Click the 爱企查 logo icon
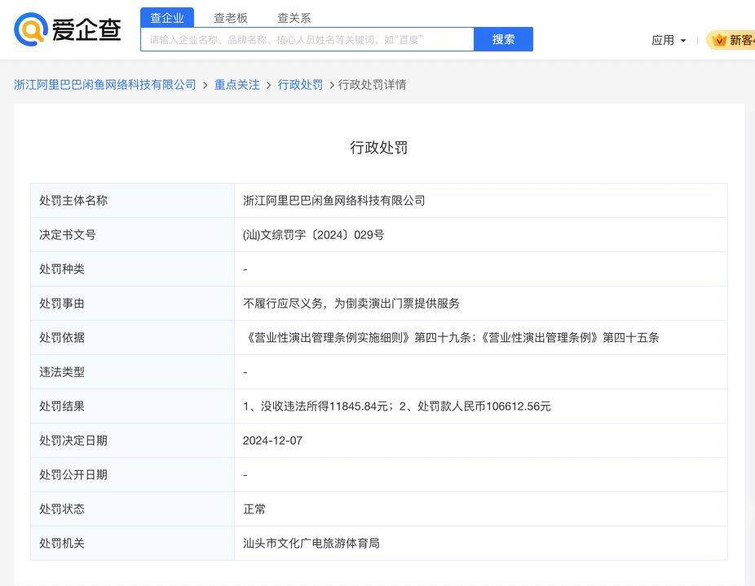 click(31, 29)
